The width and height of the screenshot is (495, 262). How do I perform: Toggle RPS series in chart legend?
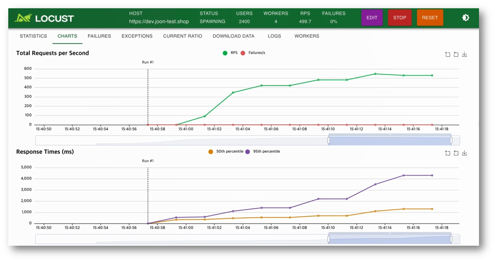pos(230,53)
